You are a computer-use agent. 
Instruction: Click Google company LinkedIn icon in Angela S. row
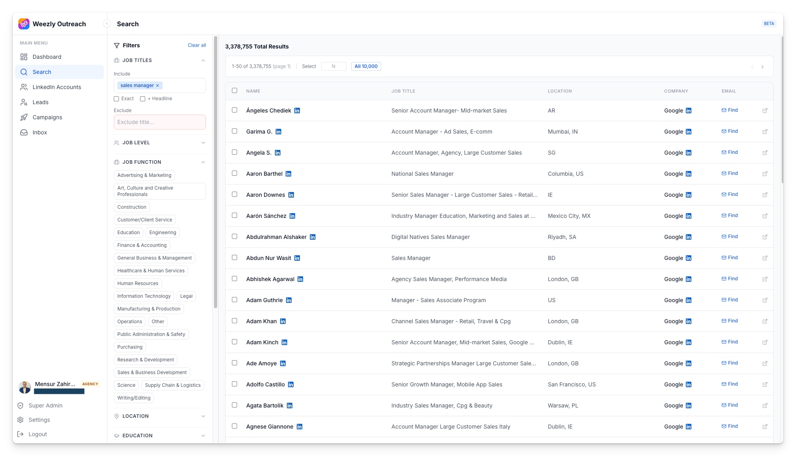689,153
